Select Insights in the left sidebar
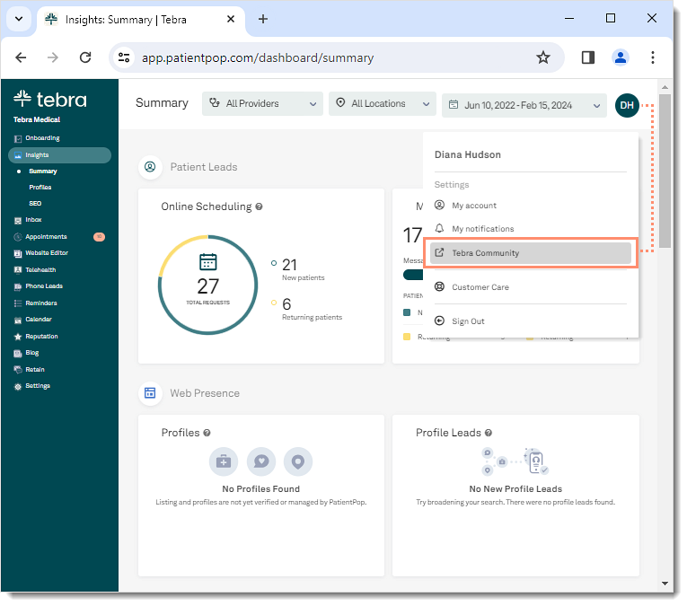 pyautogui.click(x=59, y=155)
